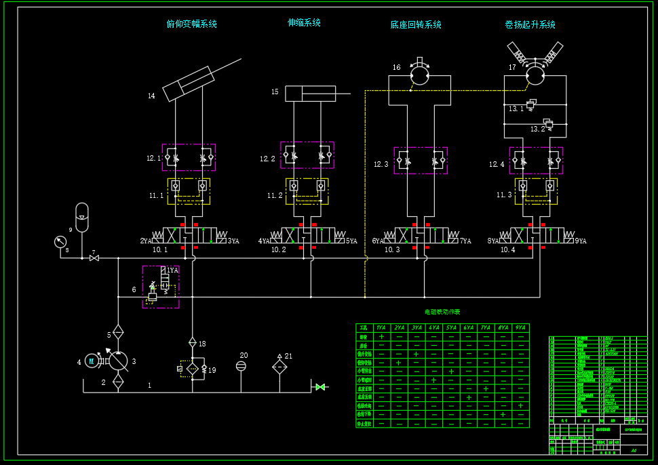This screenshot has height=465, width=658.
Task: Select the relief valve symbol labeled 13.1
Action: pyautogui.click(x=532, y=104)
